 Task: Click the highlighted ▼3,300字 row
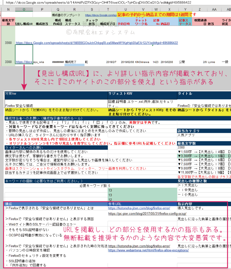pos(204,156)
